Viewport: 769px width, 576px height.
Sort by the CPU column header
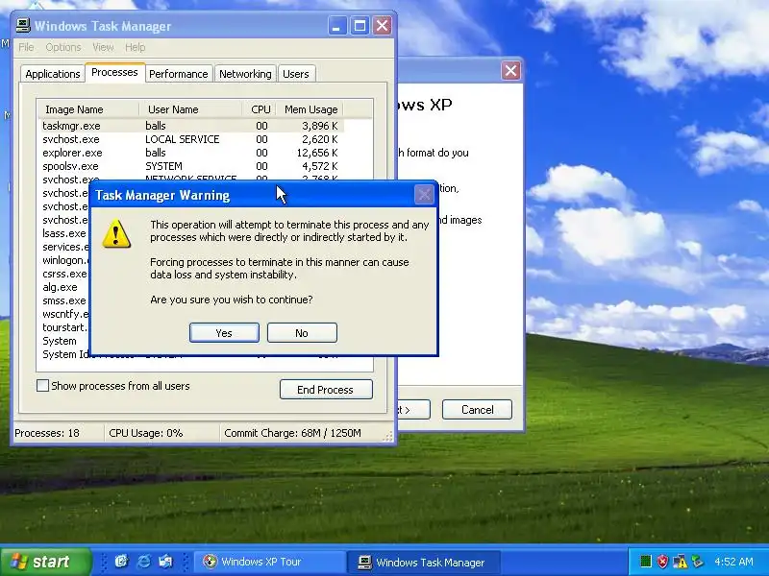(x=260, y=109)
